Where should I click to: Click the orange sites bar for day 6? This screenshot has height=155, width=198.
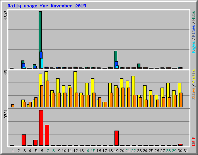point(42,96)
